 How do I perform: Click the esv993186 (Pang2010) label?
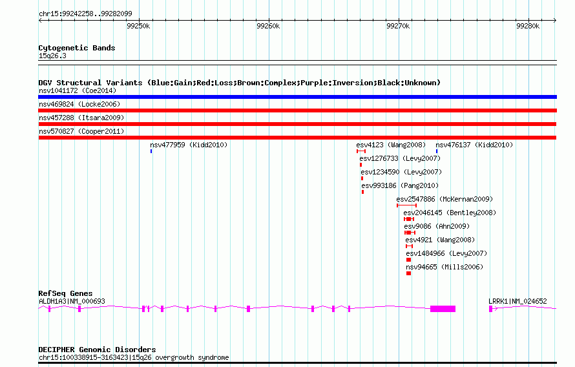[400, 185]
